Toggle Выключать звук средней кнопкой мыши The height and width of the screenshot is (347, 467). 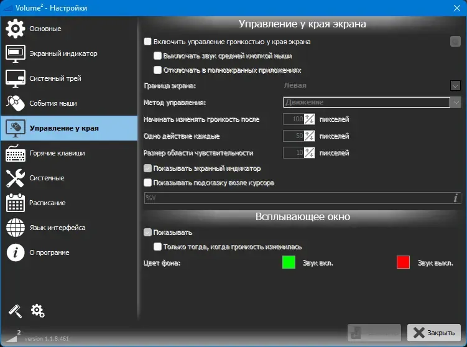(157, 56)
